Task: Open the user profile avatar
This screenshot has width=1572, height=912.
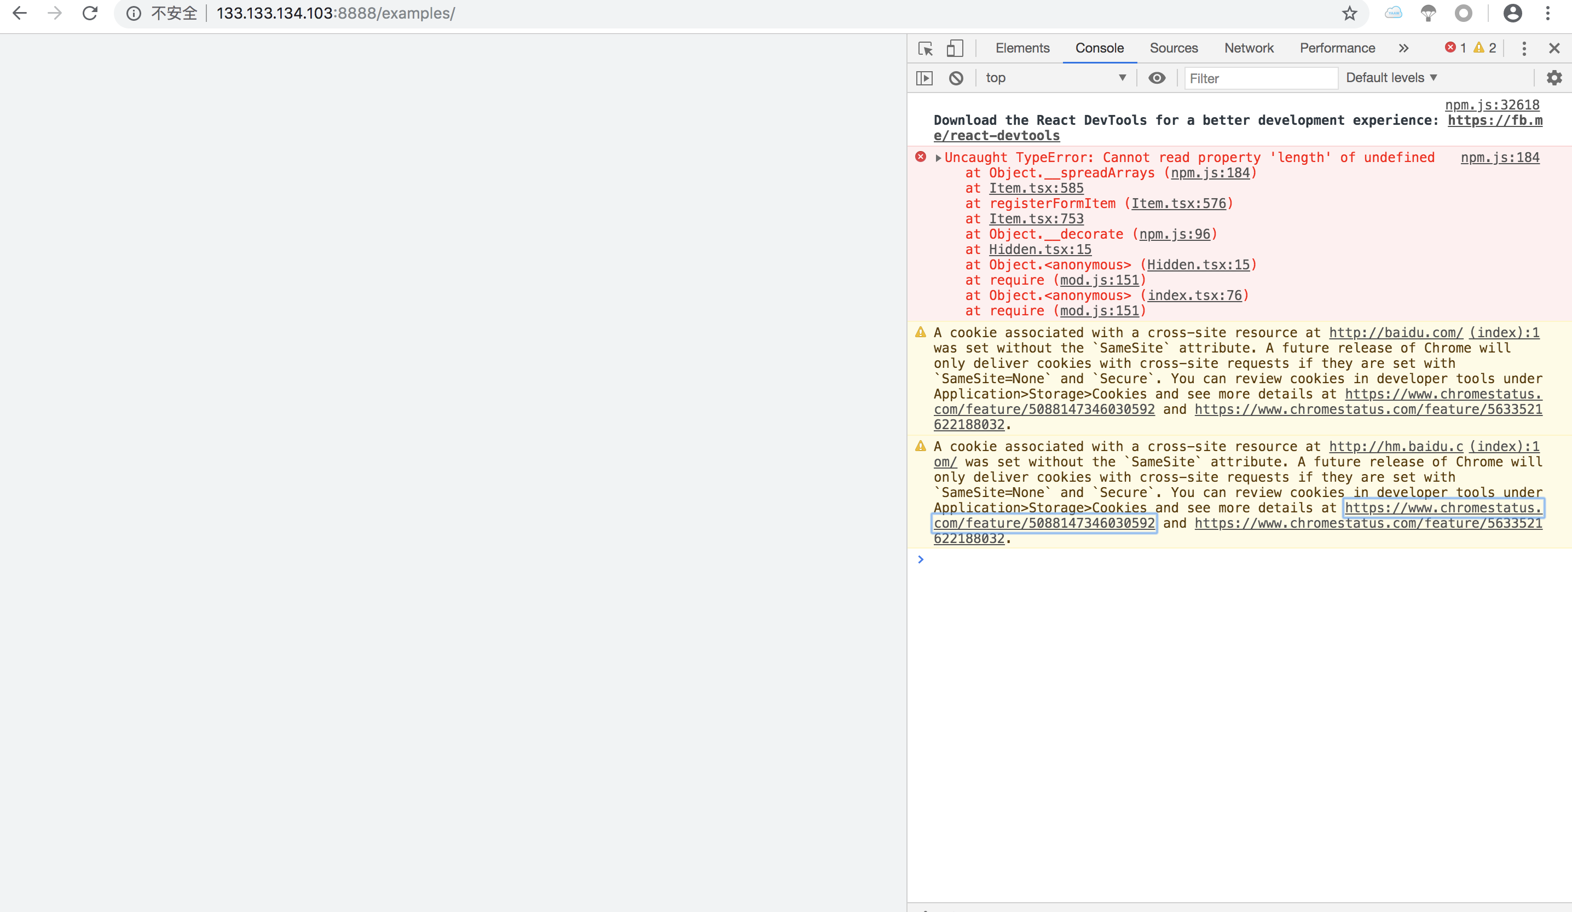Action: (x=1513, y=13)
